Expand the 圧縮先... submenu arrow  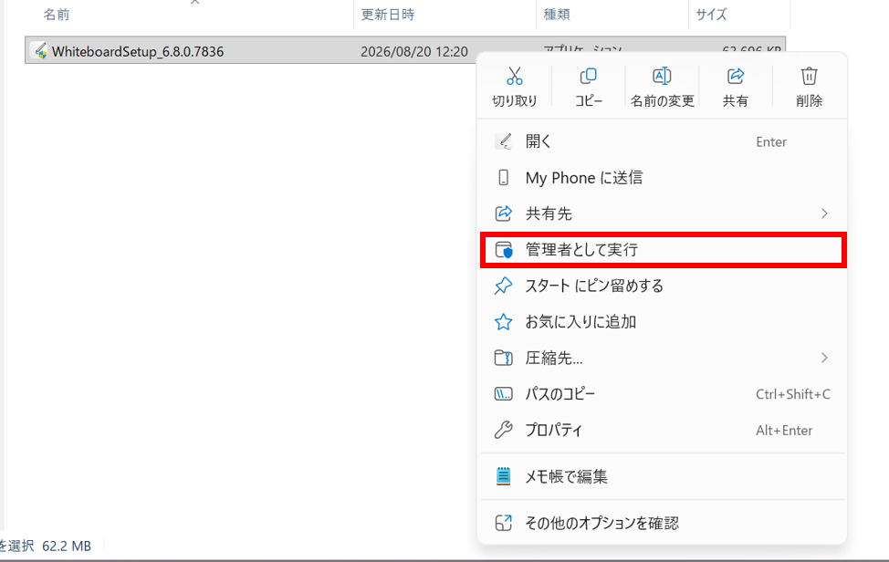(824, 358)
